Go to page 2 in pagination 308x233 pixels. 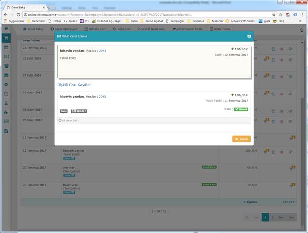[x=272, y=217]
